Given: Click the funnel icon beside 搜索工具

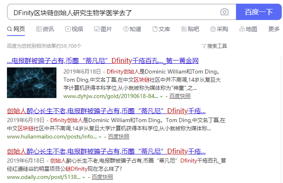Looking at the screenshot, I should (x=204, y=46).
